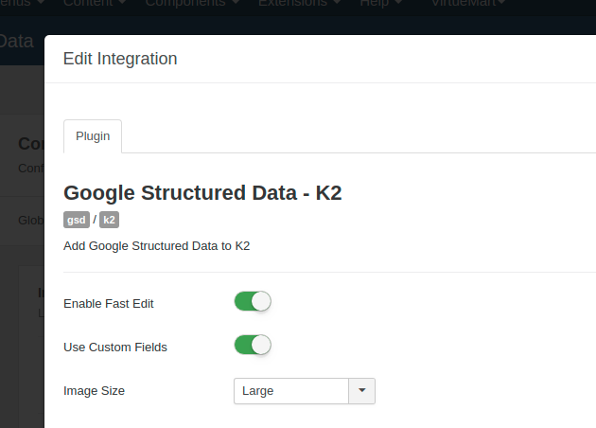
Task: Toggle the Enable Fast Edit switch
Action: [x=253, y=301]
